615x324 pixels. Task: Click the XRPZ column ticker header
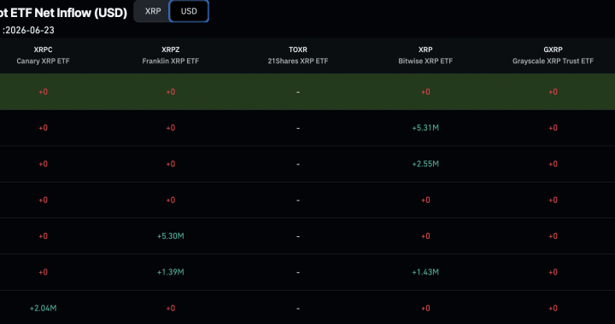click(171, 49)
